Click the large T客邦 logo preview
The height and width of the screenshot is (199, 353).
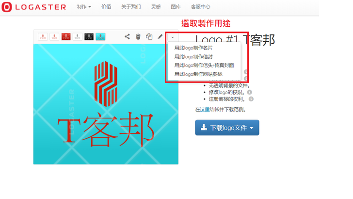pyautogui.click(x=106, y=104)
